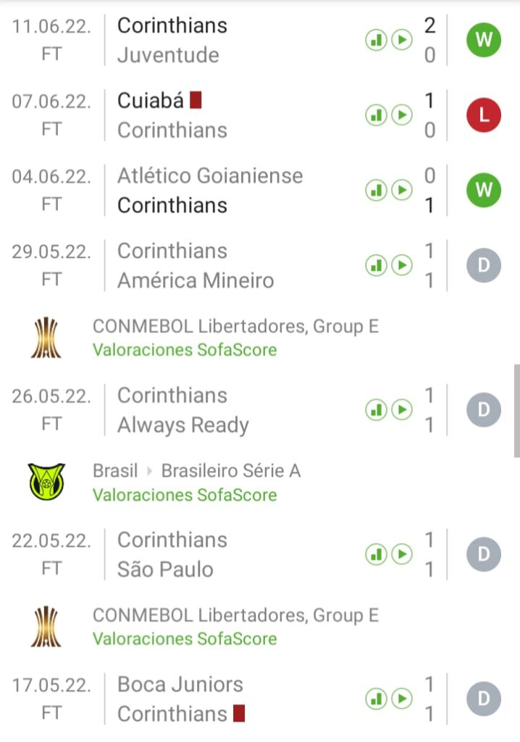Image resolution: width=520 pixels, height=742 pixels.
Task: Open CONMEBOL Libertadores Group E header above Boca Juniors
Action: (235, 616)
